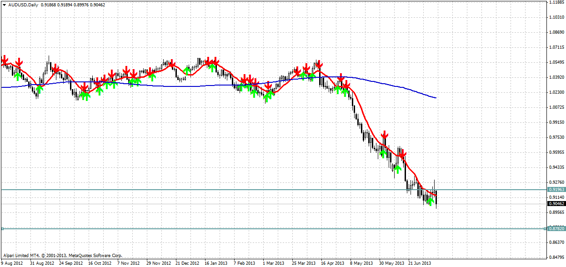Image resolution: width=566 pixels, height=267 pixels.
Task: Click the square handle on the left end of the 0.87820 line
Action: coord(2,228)
